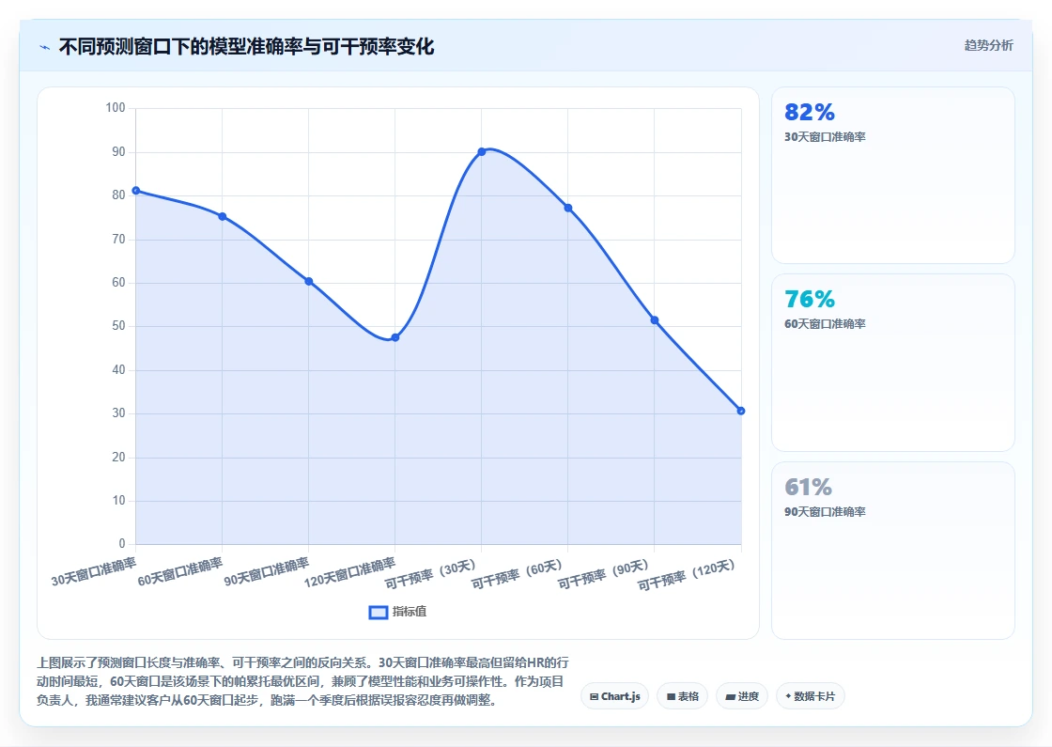Click the x-axis label 可干预率（30天）
Viewport: 1052px width, 747px height.
pos(431,574)
